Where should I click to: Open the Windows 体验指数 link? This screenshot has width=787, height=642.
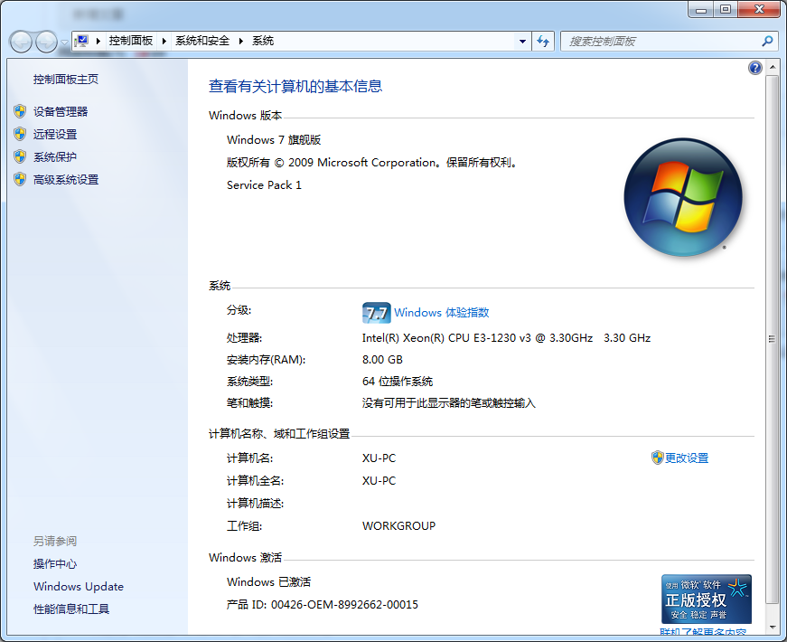click(441, 313)
